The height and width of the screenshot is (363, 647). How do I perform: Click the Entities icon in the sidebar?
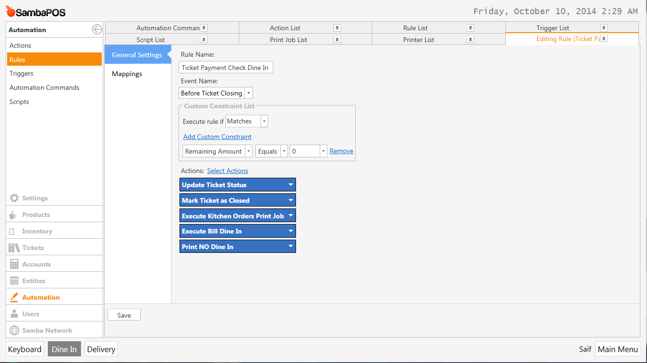[14, 281]
